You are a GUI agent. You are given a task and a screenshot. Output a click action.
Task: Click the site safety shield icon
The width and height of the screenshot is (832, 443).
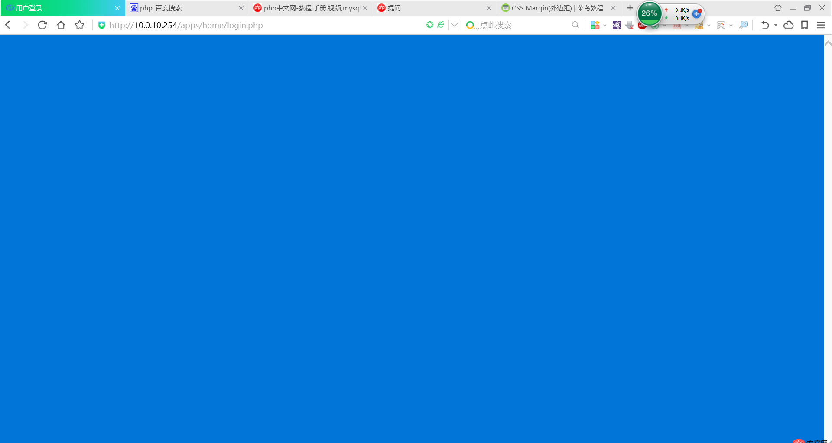(x=102, y=25)
